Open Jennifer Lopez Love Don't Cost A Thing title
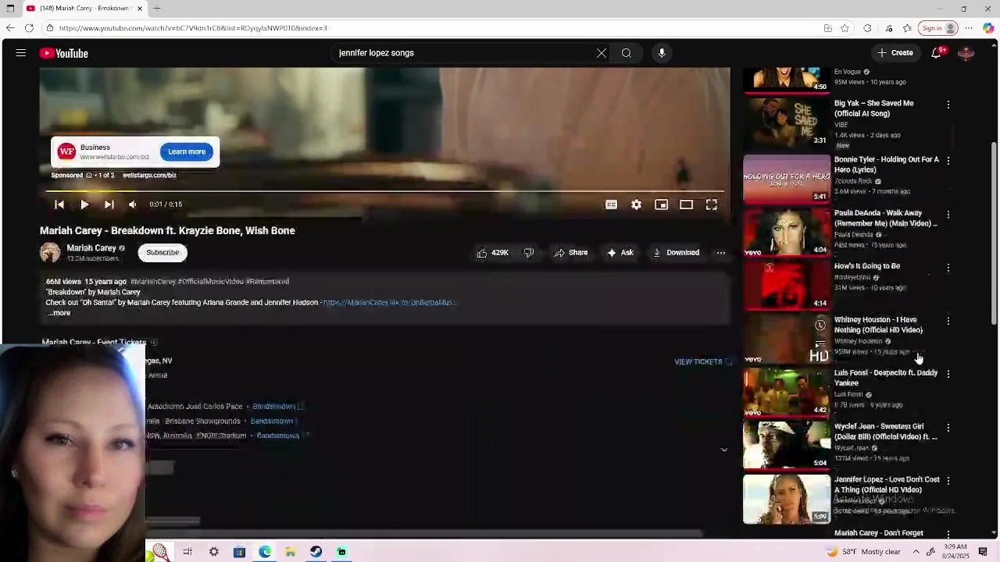The height and width of the screenshot is (562, 1000). pyautogui.click(x=887, y=485)
